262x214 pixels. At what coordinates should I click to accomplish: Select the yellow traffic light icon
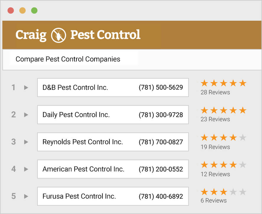point(23,10)
